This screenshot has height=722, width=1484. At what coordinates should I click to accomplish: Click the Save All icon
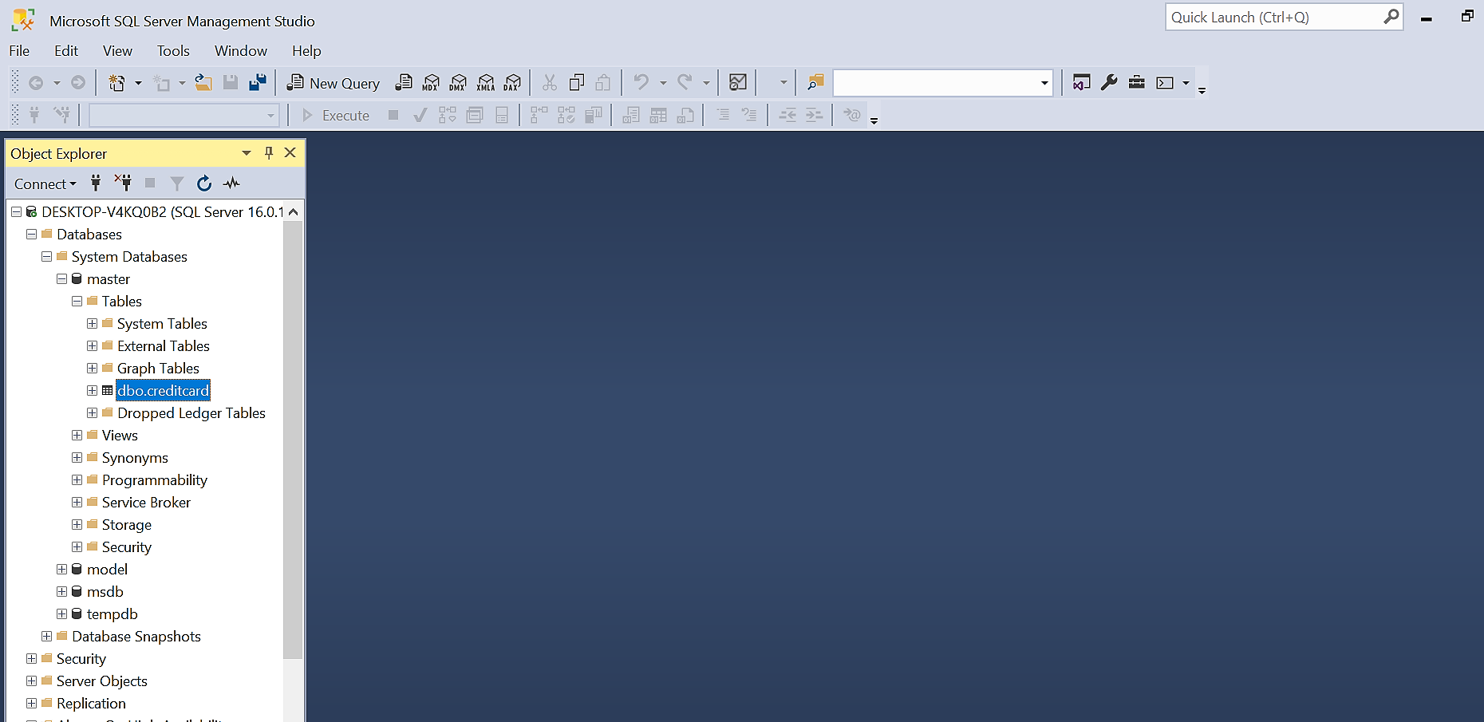pyautogui.click(x=257, y=83)
